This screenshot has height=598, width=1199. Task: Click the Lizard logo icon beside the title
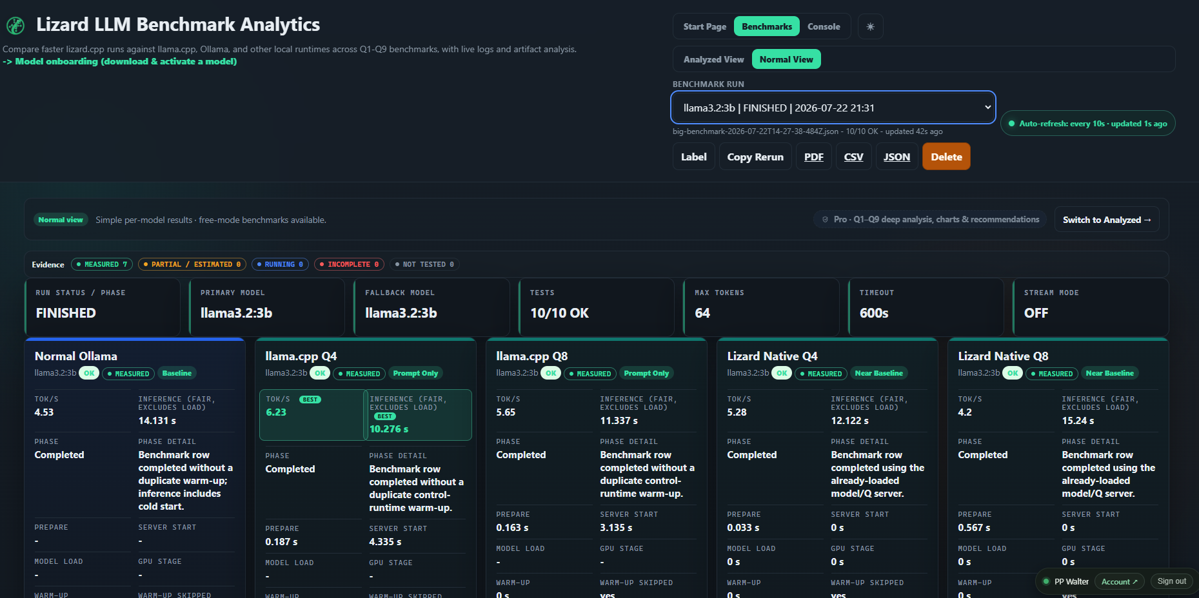pos(15,26)
